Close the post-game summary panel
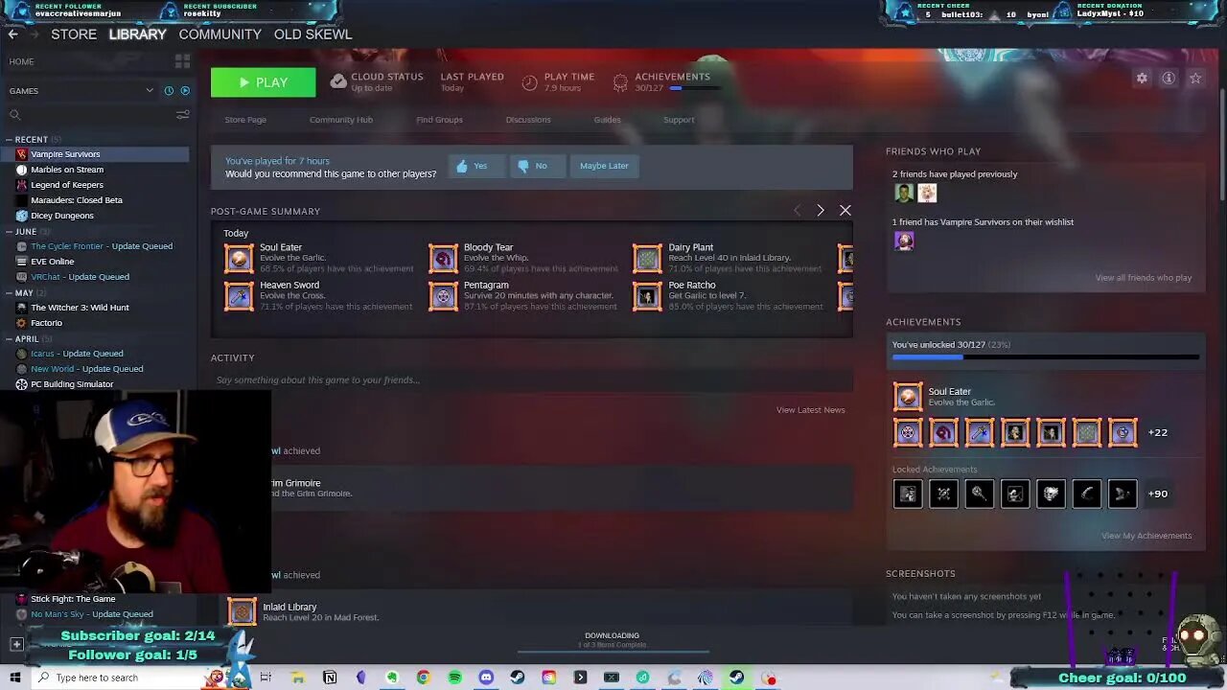The width and height of the screenshot is (1227, 690). point(845,210)
